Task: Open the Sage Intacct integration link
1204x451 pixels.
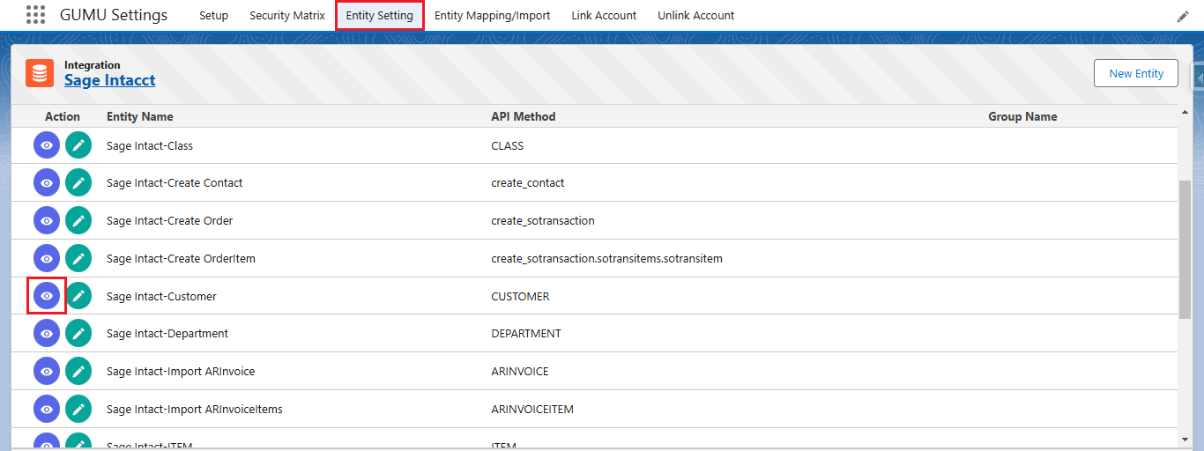Action: pyautogui.click(x=109, y=80)
